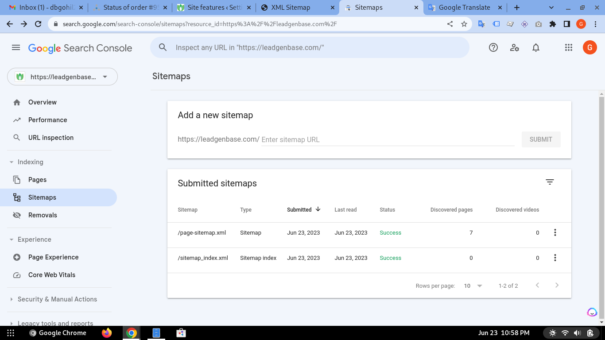The image size is (605, 340).
Task: Launch Firefox from the taskbar
Action: 107,333
